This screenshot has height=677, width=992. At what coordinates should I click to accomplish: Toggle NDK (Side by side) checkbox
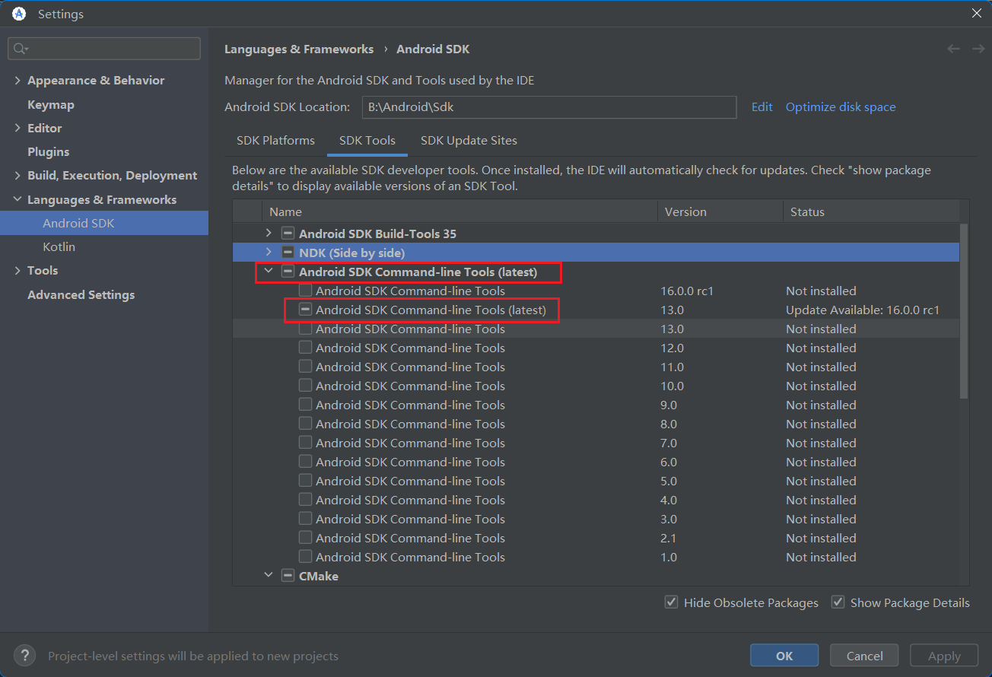tap(288, 253)
